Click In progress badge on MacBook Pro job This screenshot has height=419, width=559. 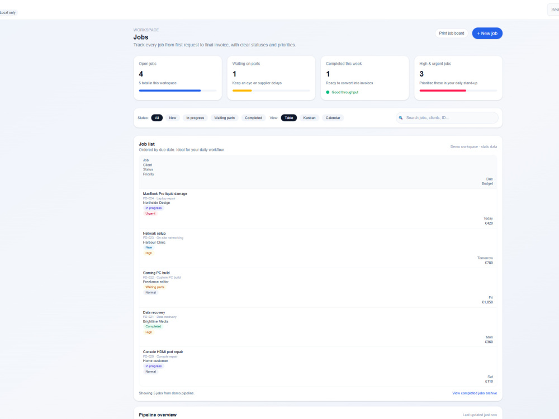click(x=153, y=208)
